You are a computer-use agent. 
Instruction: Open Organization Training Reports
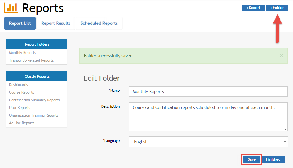(34, 115)
